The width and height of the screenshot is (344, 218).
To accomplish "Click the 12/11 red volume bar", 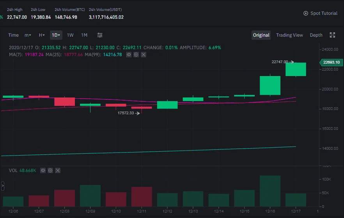I will click(x=142, y=197).
